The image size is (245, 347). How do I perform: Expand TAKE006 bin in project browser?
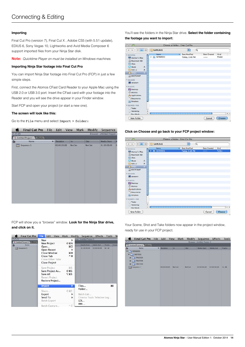point(130,264)
